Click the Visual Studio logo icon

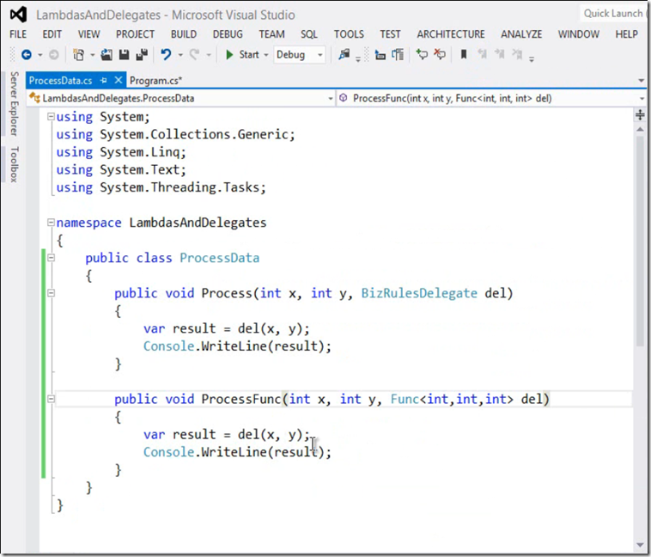pos(18,15)
